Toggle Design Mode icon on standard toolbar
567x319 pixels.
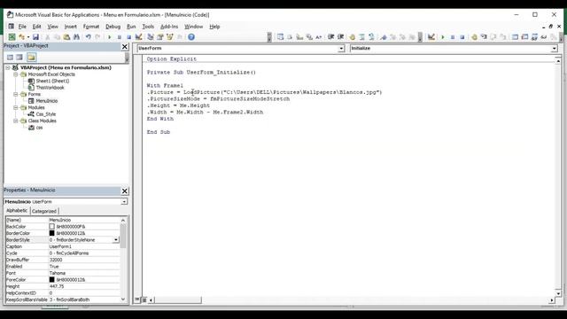click(138, 37)
